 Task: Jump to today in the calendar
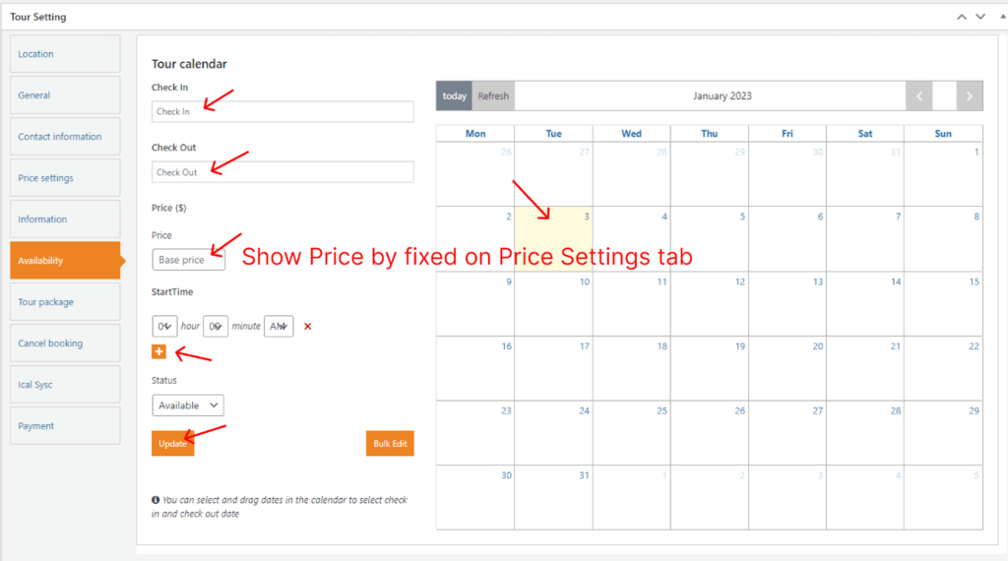coord(454,95)
